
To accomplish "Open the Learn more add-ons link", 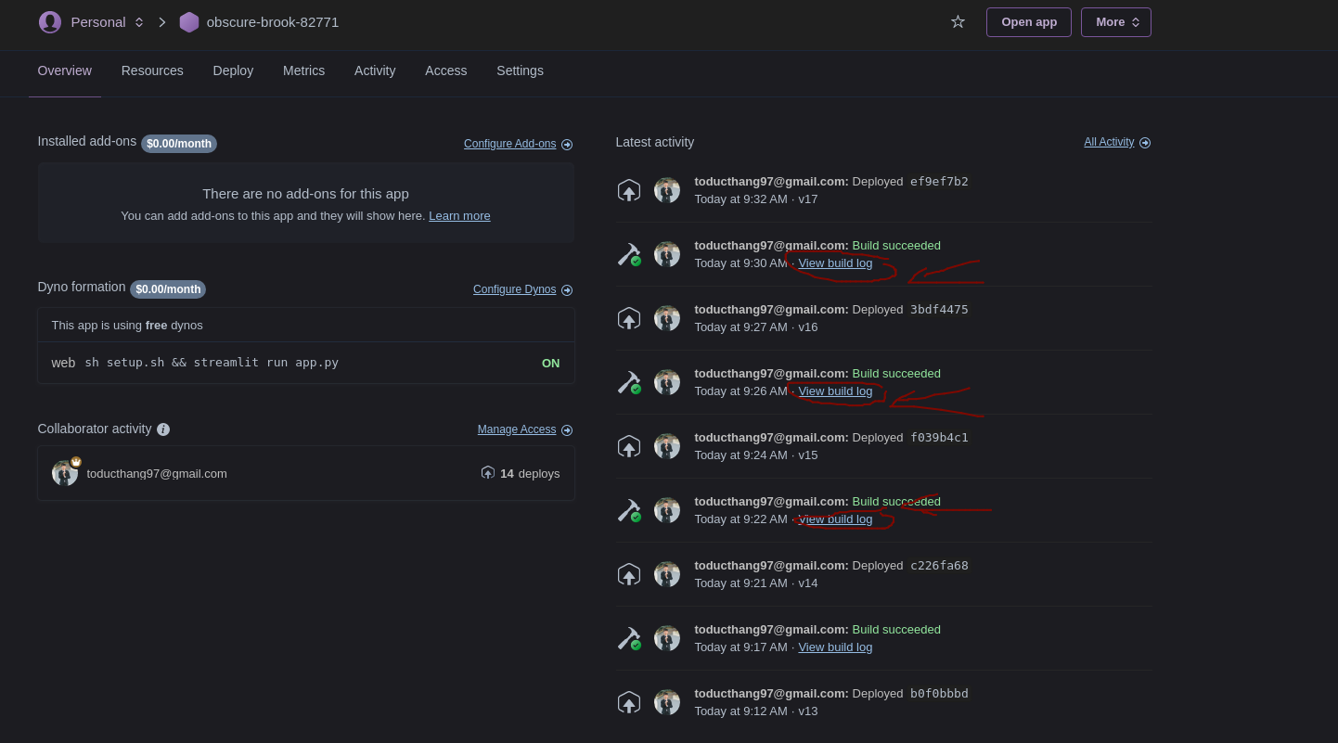I will point(459,216).
